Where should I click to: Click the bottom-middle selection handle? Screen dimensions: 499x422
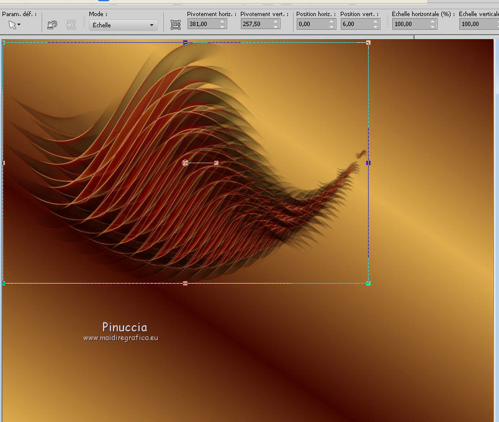click(x=185, y=283)
